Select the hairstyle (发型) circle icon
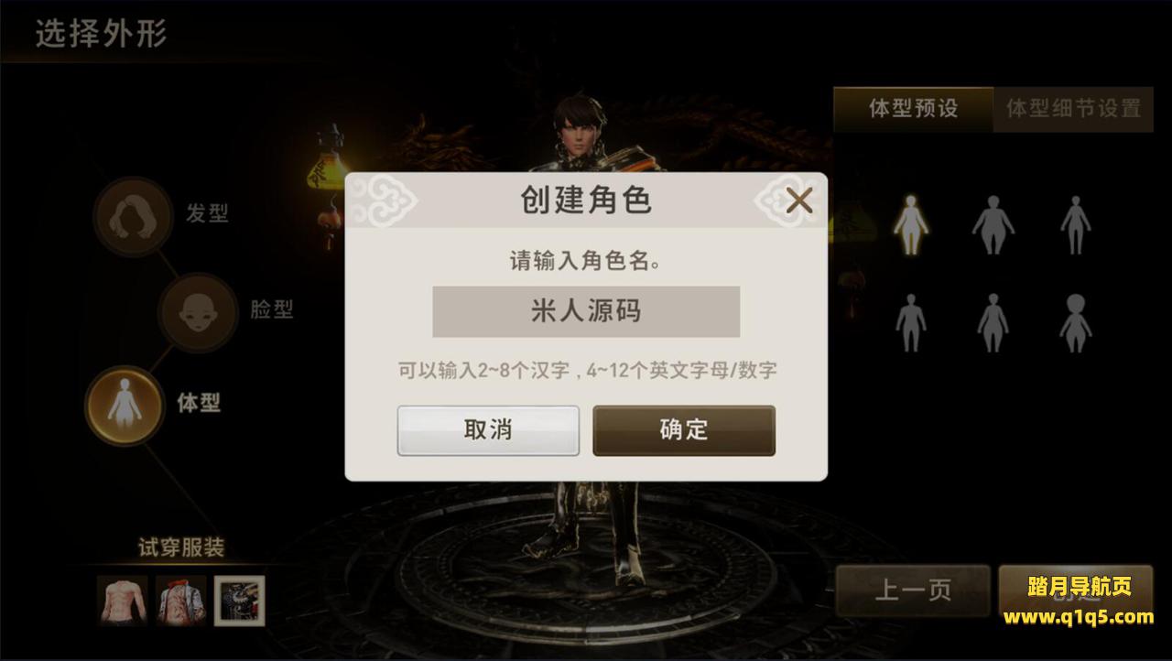1172x661 pixels. pos(134,217)
